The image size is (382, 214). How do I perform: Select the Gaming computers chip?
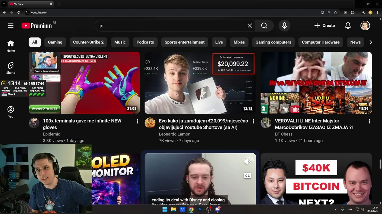pos(273,42)
